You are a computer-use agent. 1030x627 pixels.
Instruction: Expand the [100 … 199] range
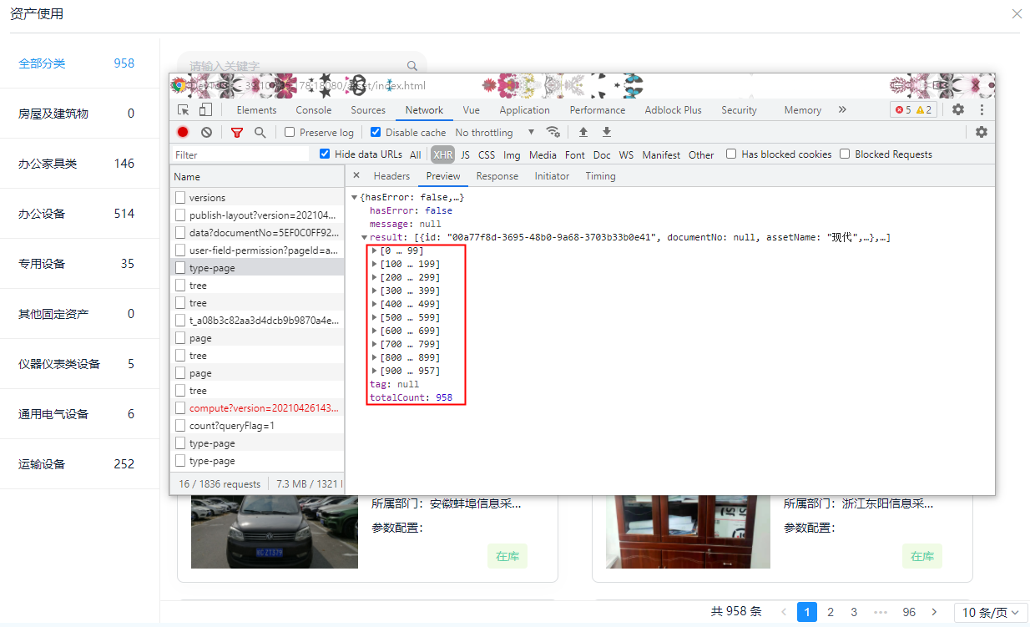click(375, 264)
